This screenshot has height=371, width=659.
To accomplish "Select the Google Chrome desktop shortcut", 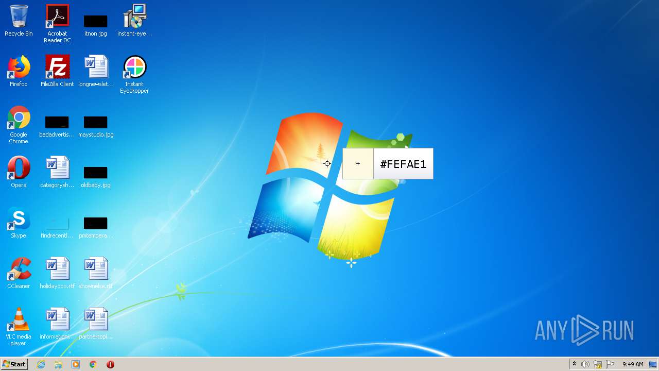I will (x=19, y=125).
